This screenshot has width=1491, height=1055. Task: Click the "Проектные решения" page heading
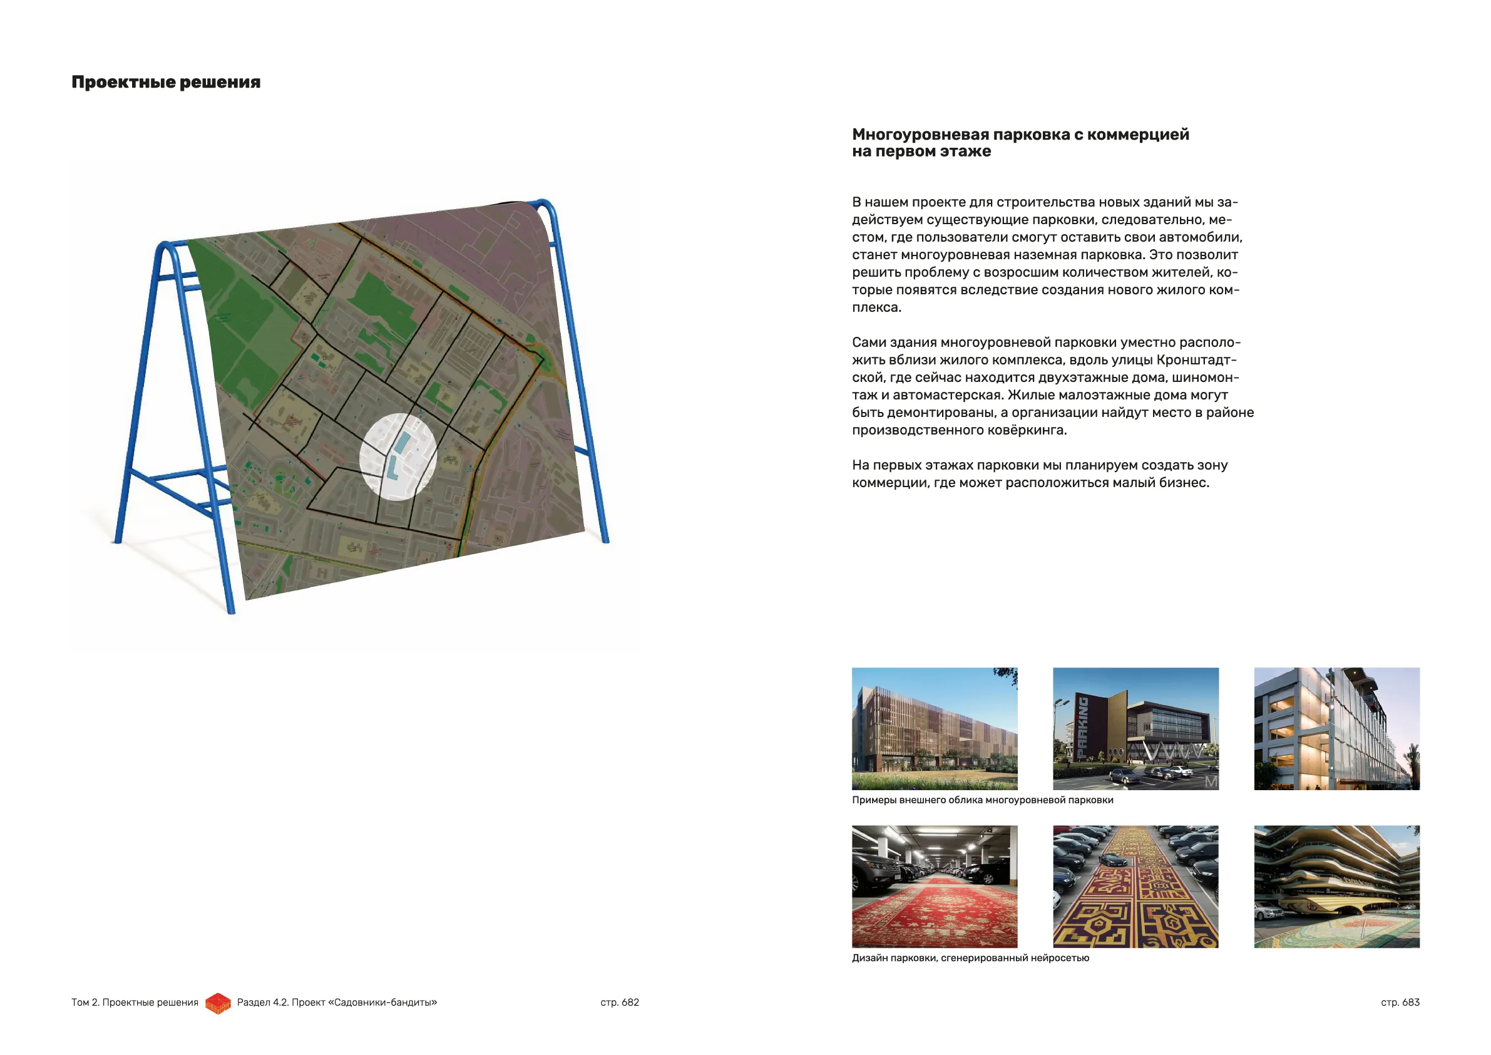point(166,82)
